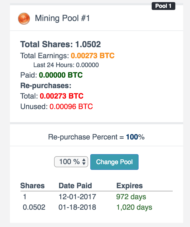190x227 pixels.
Task: Click the Shares column header
Action: [33, 186]
